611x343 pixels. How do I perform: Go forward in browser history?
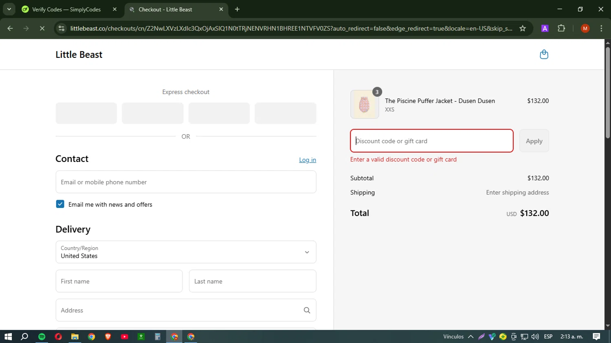tap(26, 28)
